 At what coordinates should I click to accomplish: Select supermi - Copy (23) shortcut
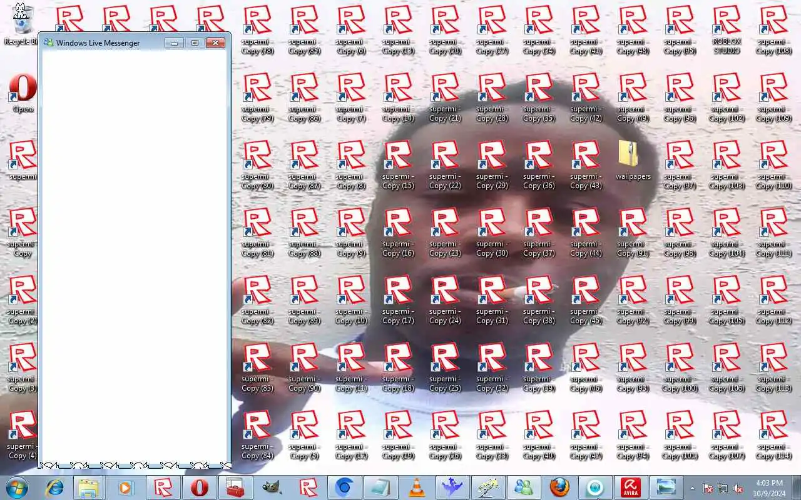(x=446, y=232)
